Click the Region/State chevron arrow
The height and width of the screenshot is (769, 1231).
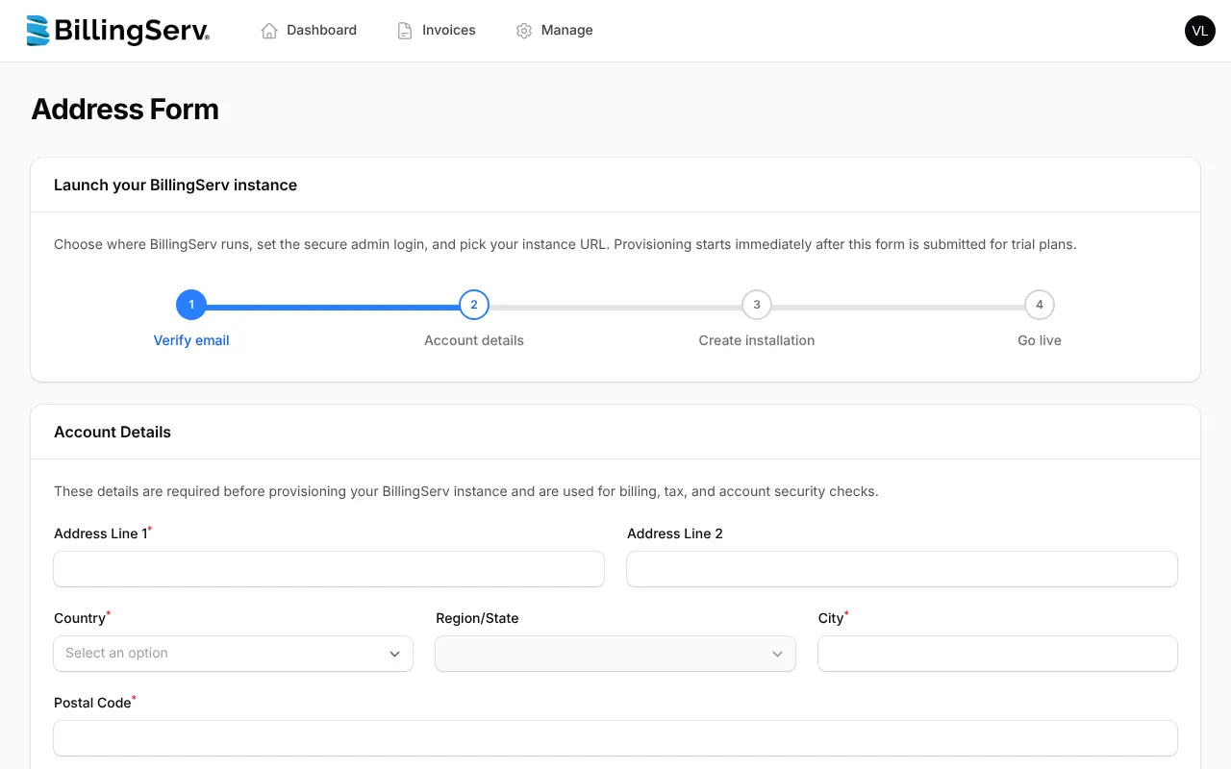(777, 654)
